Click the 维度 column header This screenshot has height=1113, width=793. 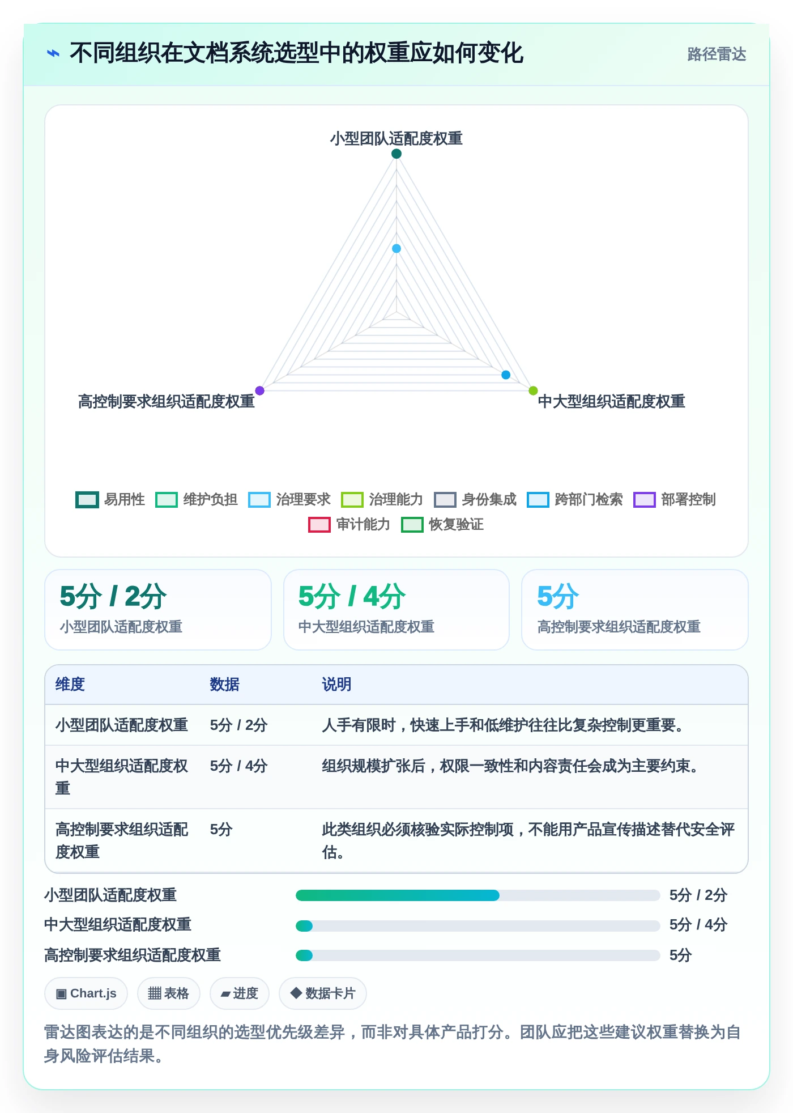click(x=70, y=685)
